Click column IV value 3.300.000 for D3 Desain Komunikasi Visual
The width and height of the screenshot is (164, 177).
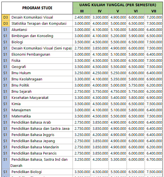[100, 17]
